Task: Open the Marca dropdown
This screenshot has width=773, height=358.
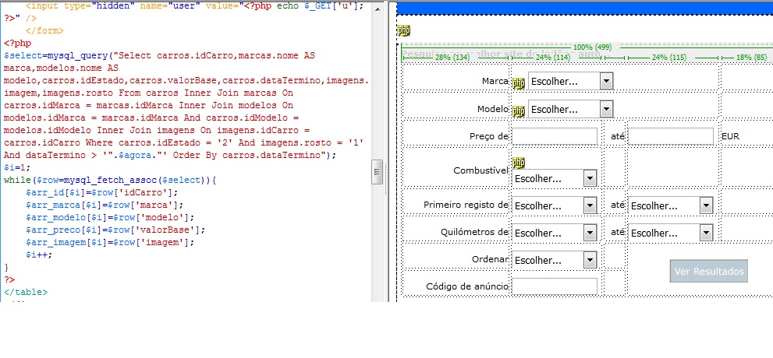Action: (x=570, y=82)
